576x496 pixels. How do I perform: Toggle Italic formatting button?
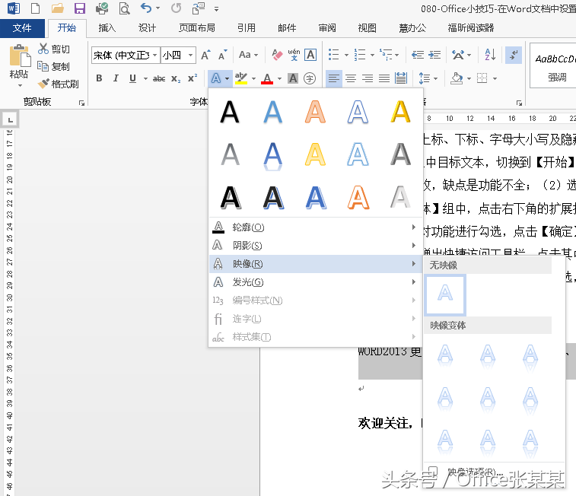tap(116, 78)
